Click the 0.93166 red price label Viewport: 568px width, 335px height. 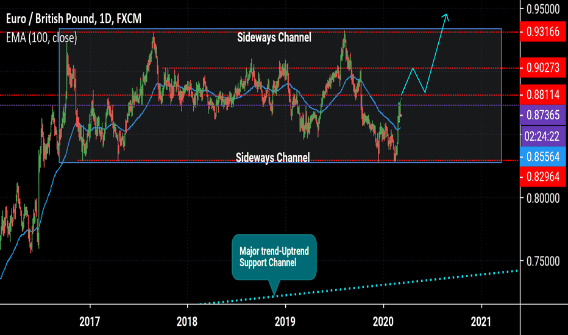[542, 32]
